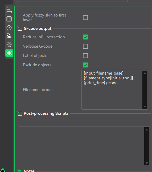Click the Post-processing Scripts section icon
Screen dimensions: 152x172
click(x=20, y=113)
